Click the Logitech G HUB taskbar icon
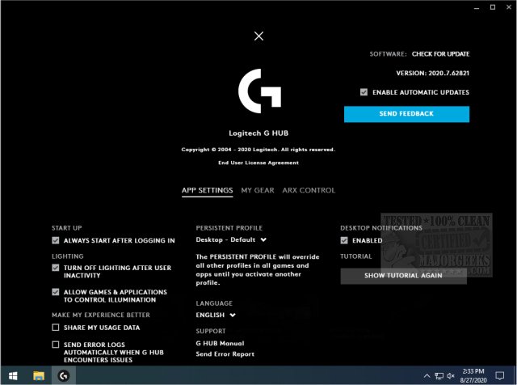 click(64, 375)
